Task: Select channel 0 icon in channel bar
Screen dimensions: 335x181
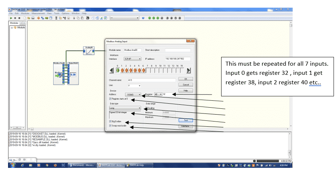Action: click(x=118, y=70)
